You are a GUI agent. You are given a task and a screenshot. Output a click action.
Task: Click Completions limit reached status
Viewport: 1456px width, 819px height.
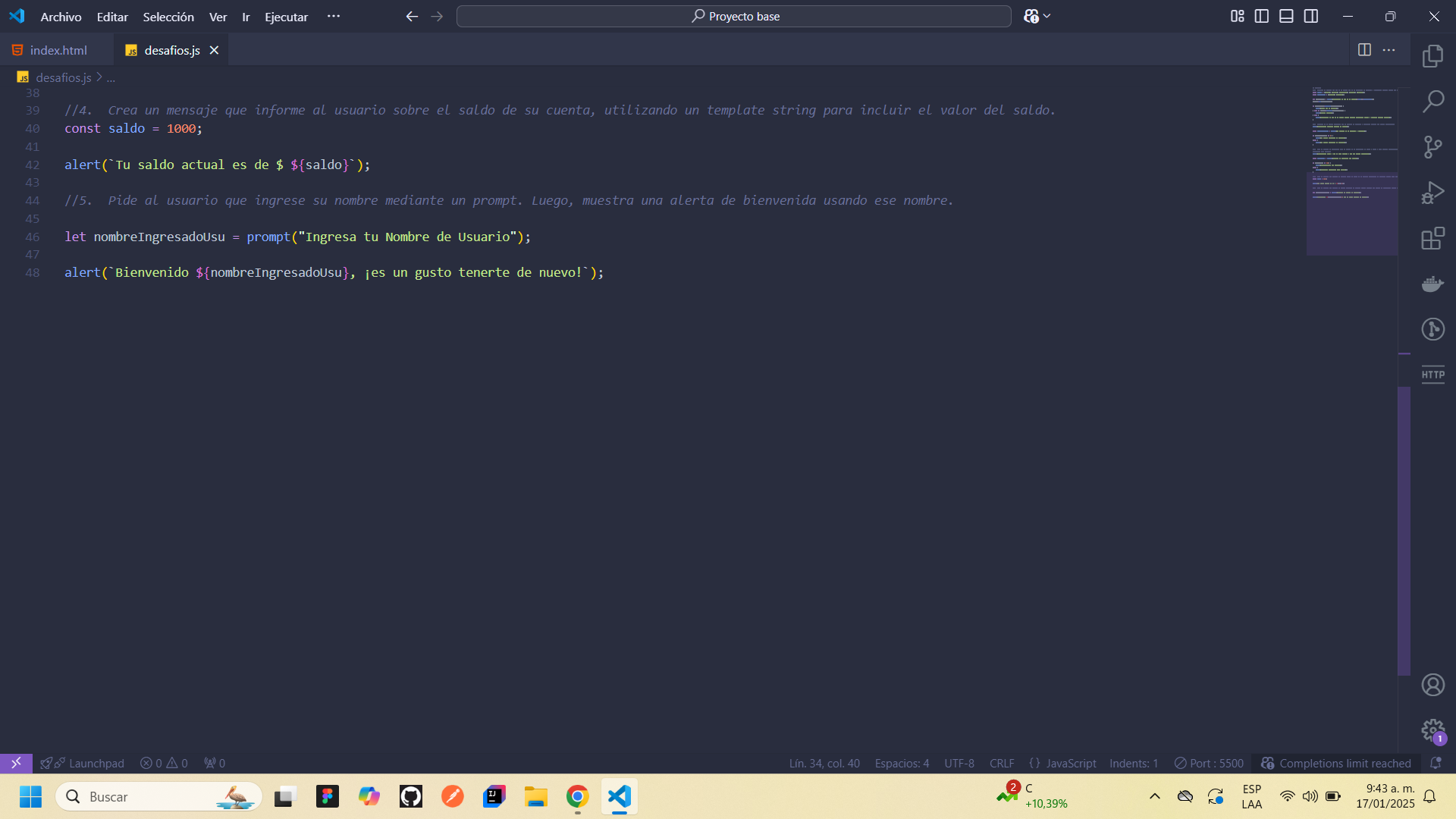1336,763
